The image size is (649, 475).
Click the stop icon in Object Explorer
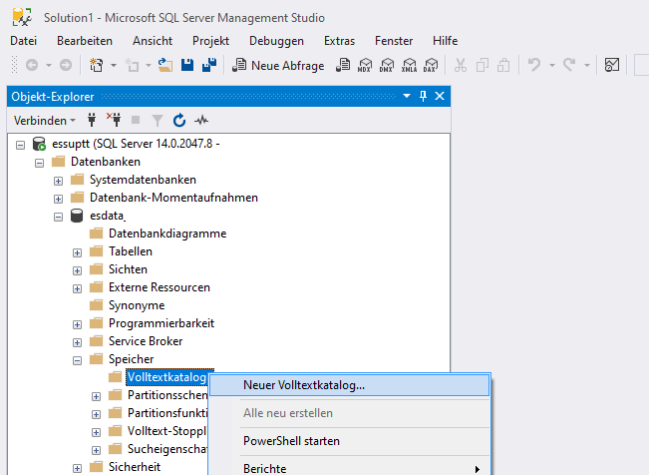click(136, 120)
